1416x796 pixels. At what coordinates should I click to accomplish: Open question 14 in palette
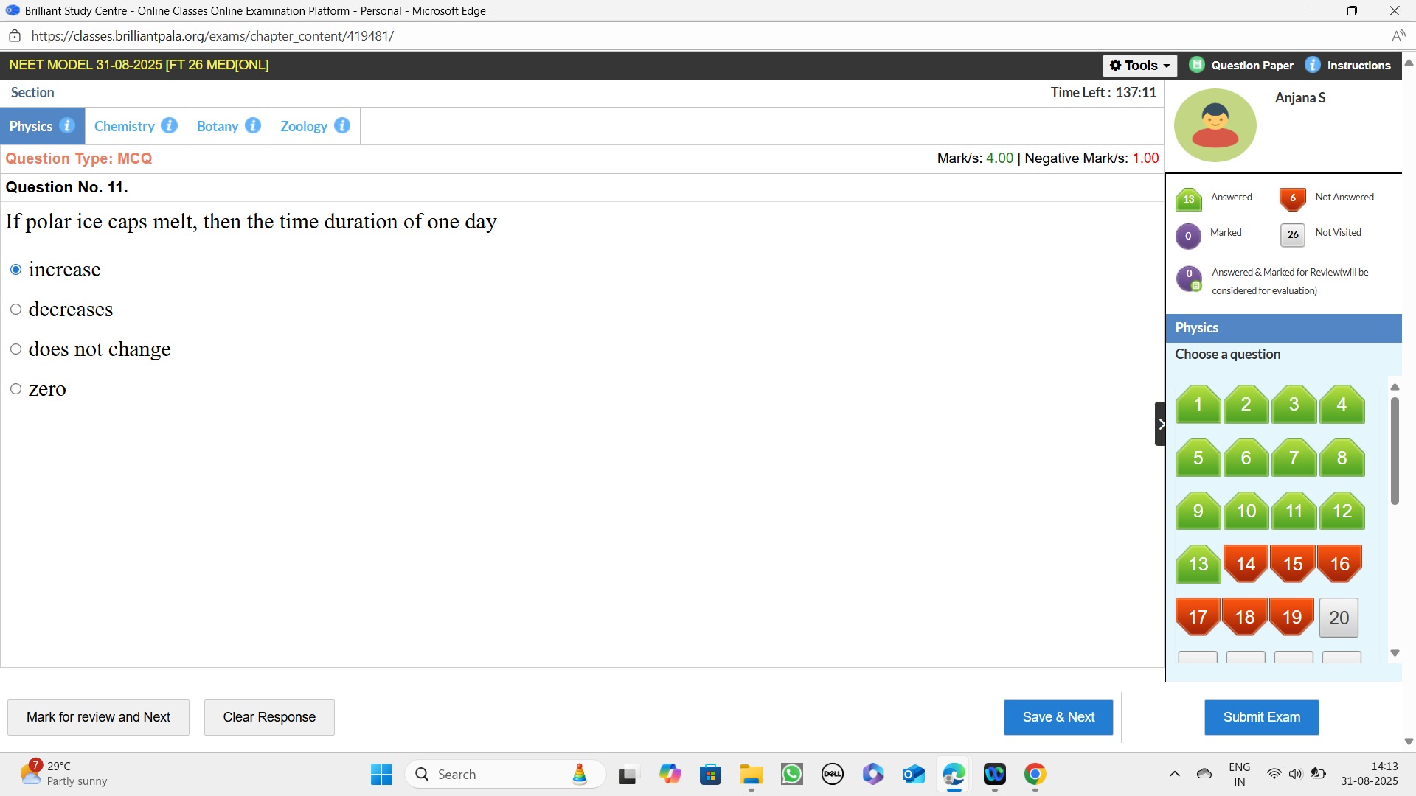click(x=1246, y=564)
